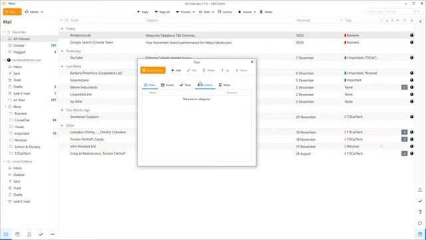The height and width of the screenshot is (240, 426).
Task: Open the Unread favorites folder
Action: (x=19, y=45)
